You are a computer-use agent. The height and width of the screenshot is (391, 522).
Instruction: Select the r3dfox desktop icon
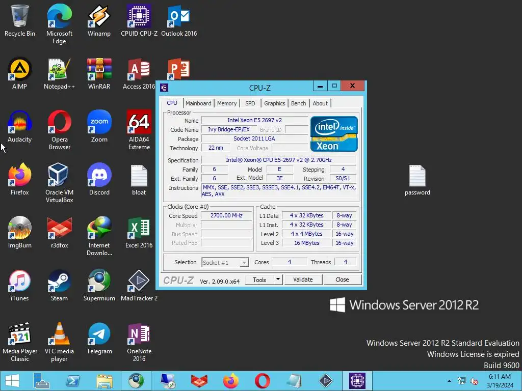59,232
